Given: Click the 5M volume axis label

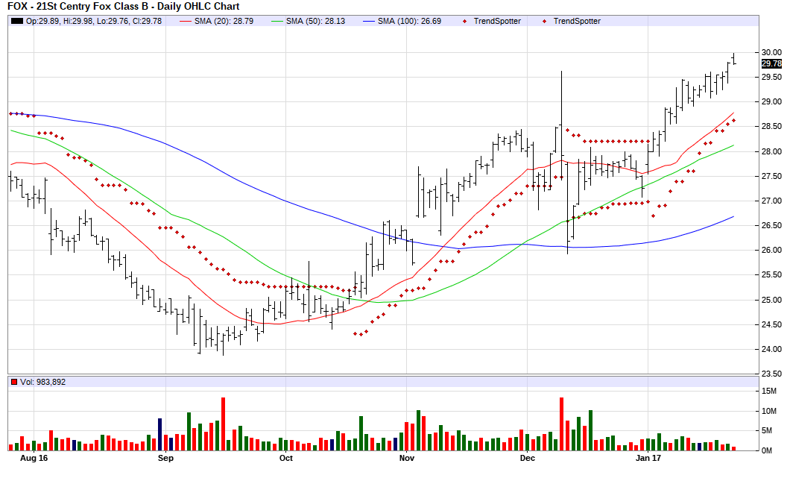Looking at the screenshot, I should tap(767, 430).
